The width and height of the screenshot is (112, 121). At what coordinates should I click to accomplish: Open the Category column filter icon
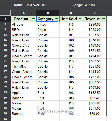coord(57,19)
